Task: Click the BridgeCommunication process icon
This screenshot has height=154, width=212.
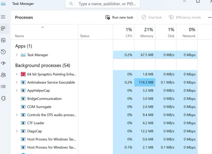Action: point(23,99)
